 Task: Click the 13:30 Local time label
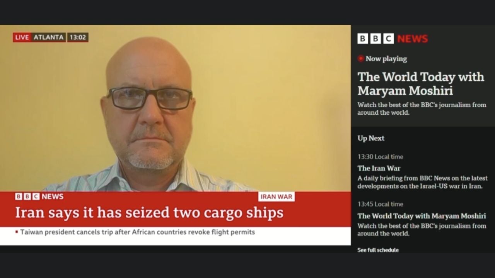click(380, 157)
